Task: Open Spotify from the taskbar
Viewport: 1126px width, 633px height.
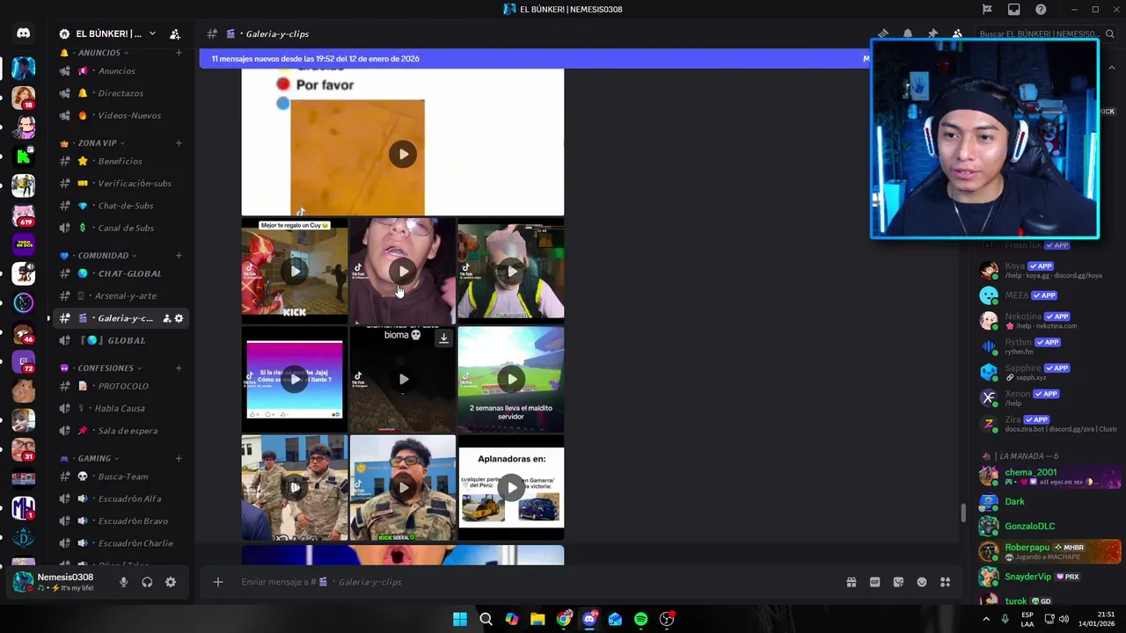Action: [640, 619]
